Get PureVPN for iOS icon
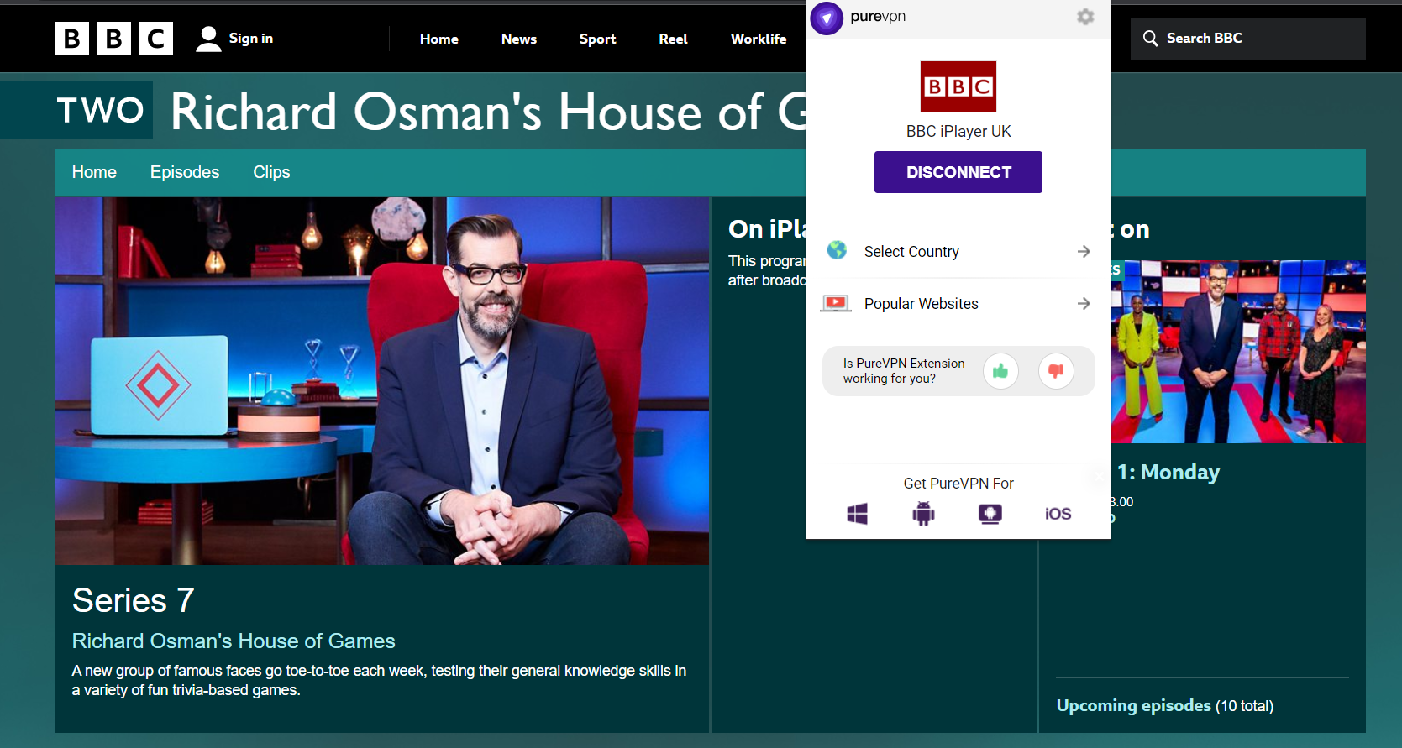The width and height of the screenshot is (1402, 748). pyautogui.click(x=1058, y=514)
